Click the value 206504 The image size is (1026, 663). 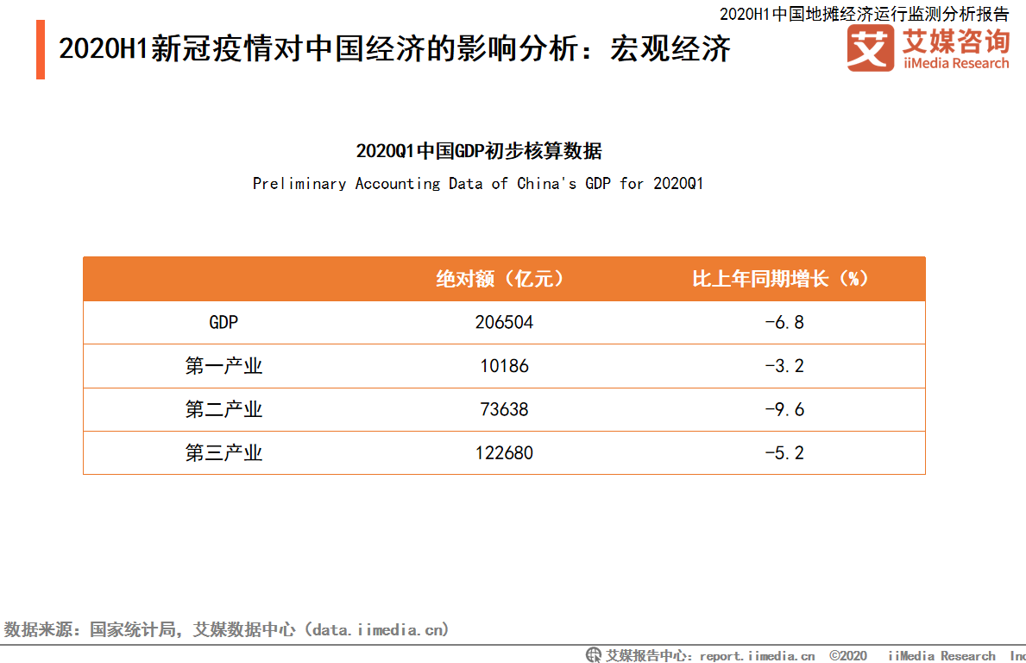(504, 323)
